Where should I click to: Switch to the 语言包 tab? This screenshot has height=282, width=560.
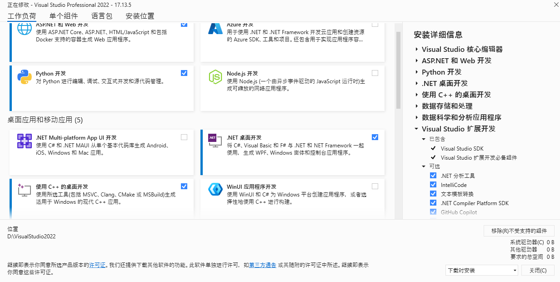tap(102, 16)
